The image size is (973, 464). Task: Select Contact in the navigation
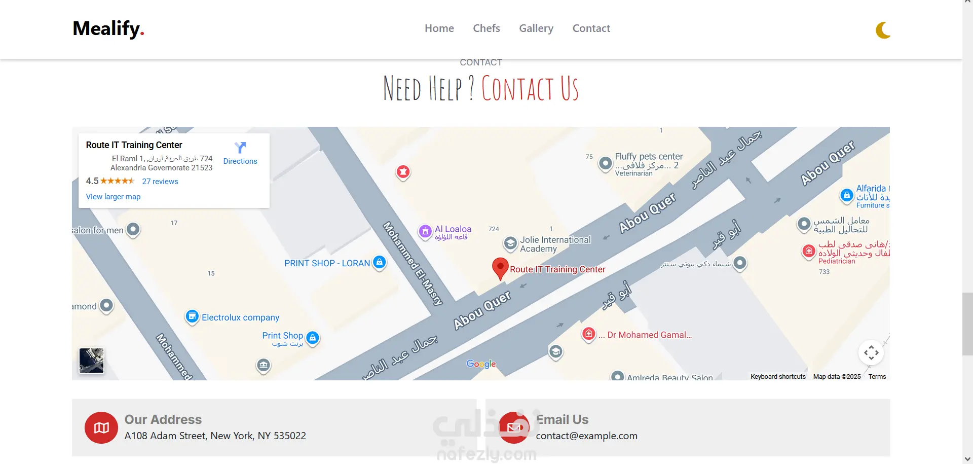591,28
